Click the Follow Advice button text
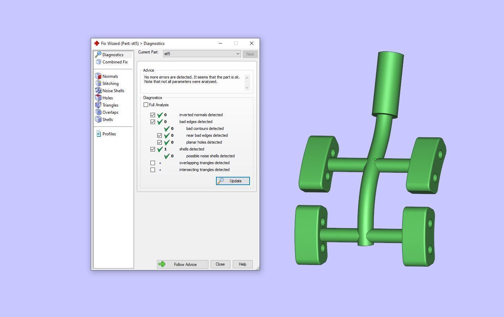The height and width of the screenshot is (317, 504). tap(185, 265)
